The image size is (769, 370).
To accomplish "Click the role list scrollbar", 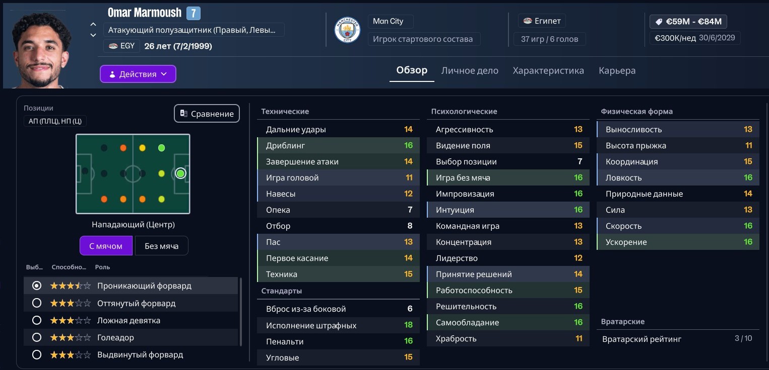I will pyautogui.click(x=241, y=312).
